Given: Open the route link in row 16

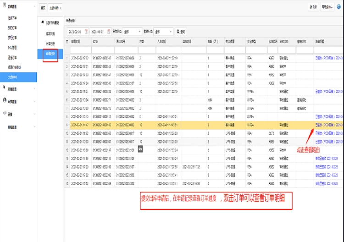Looking at the screenshot, I should tap(327, 184).
